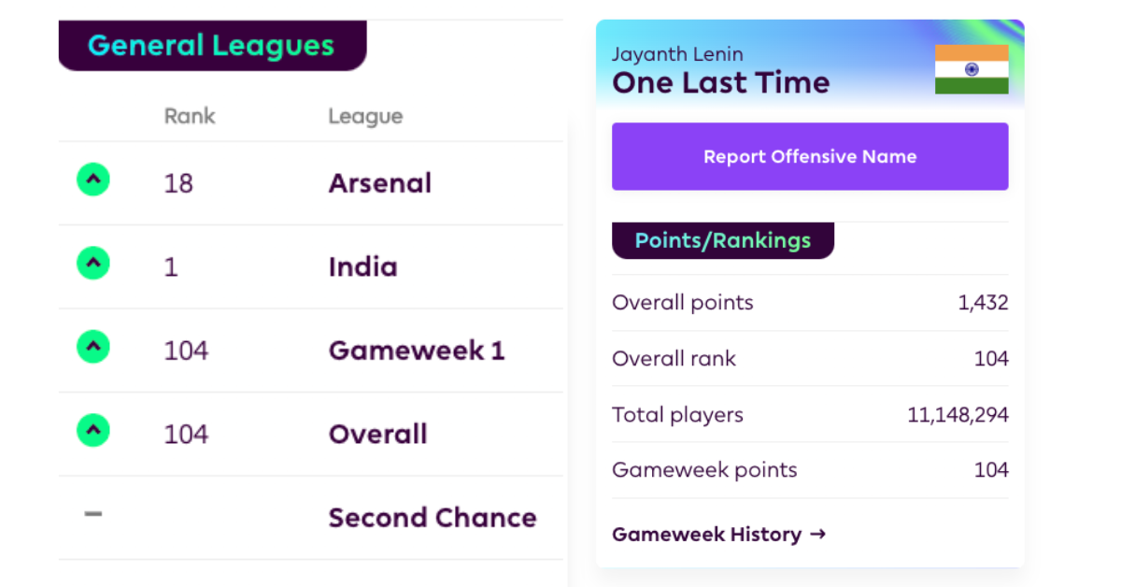Click the green arrow icon for Gameweek 1
The width and height of the screenshot is (1121, 587).
(92, 347)
